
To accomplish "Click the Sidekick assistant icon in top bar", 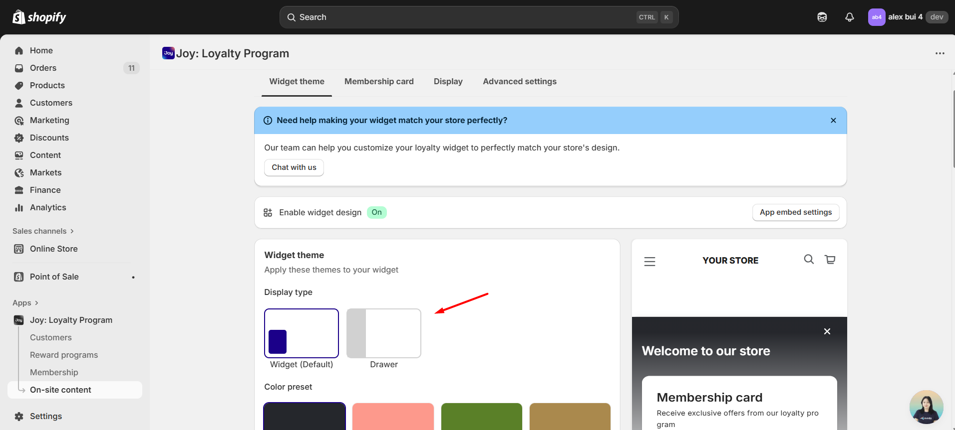I will point(822,17).
